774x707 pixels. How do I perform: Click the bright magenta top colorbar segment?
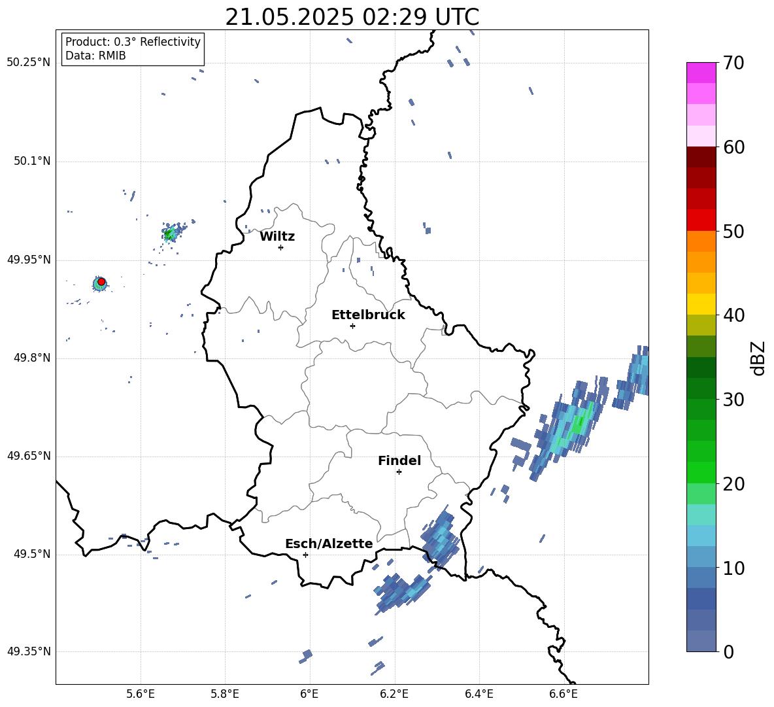(701, 73)
